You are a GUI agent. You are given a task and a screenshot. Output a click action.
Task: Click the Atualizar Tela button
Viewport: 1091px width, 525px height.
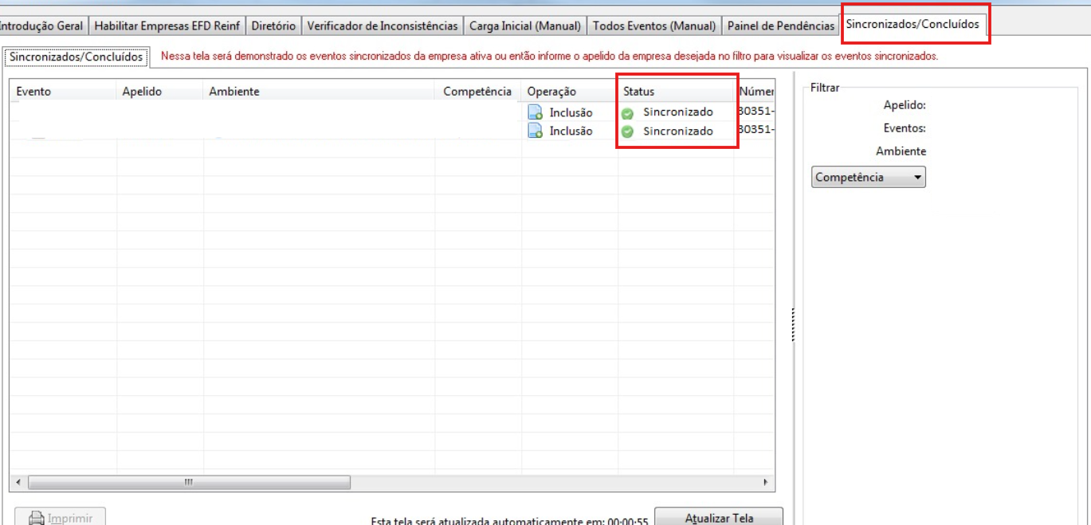tap(719, 517)
